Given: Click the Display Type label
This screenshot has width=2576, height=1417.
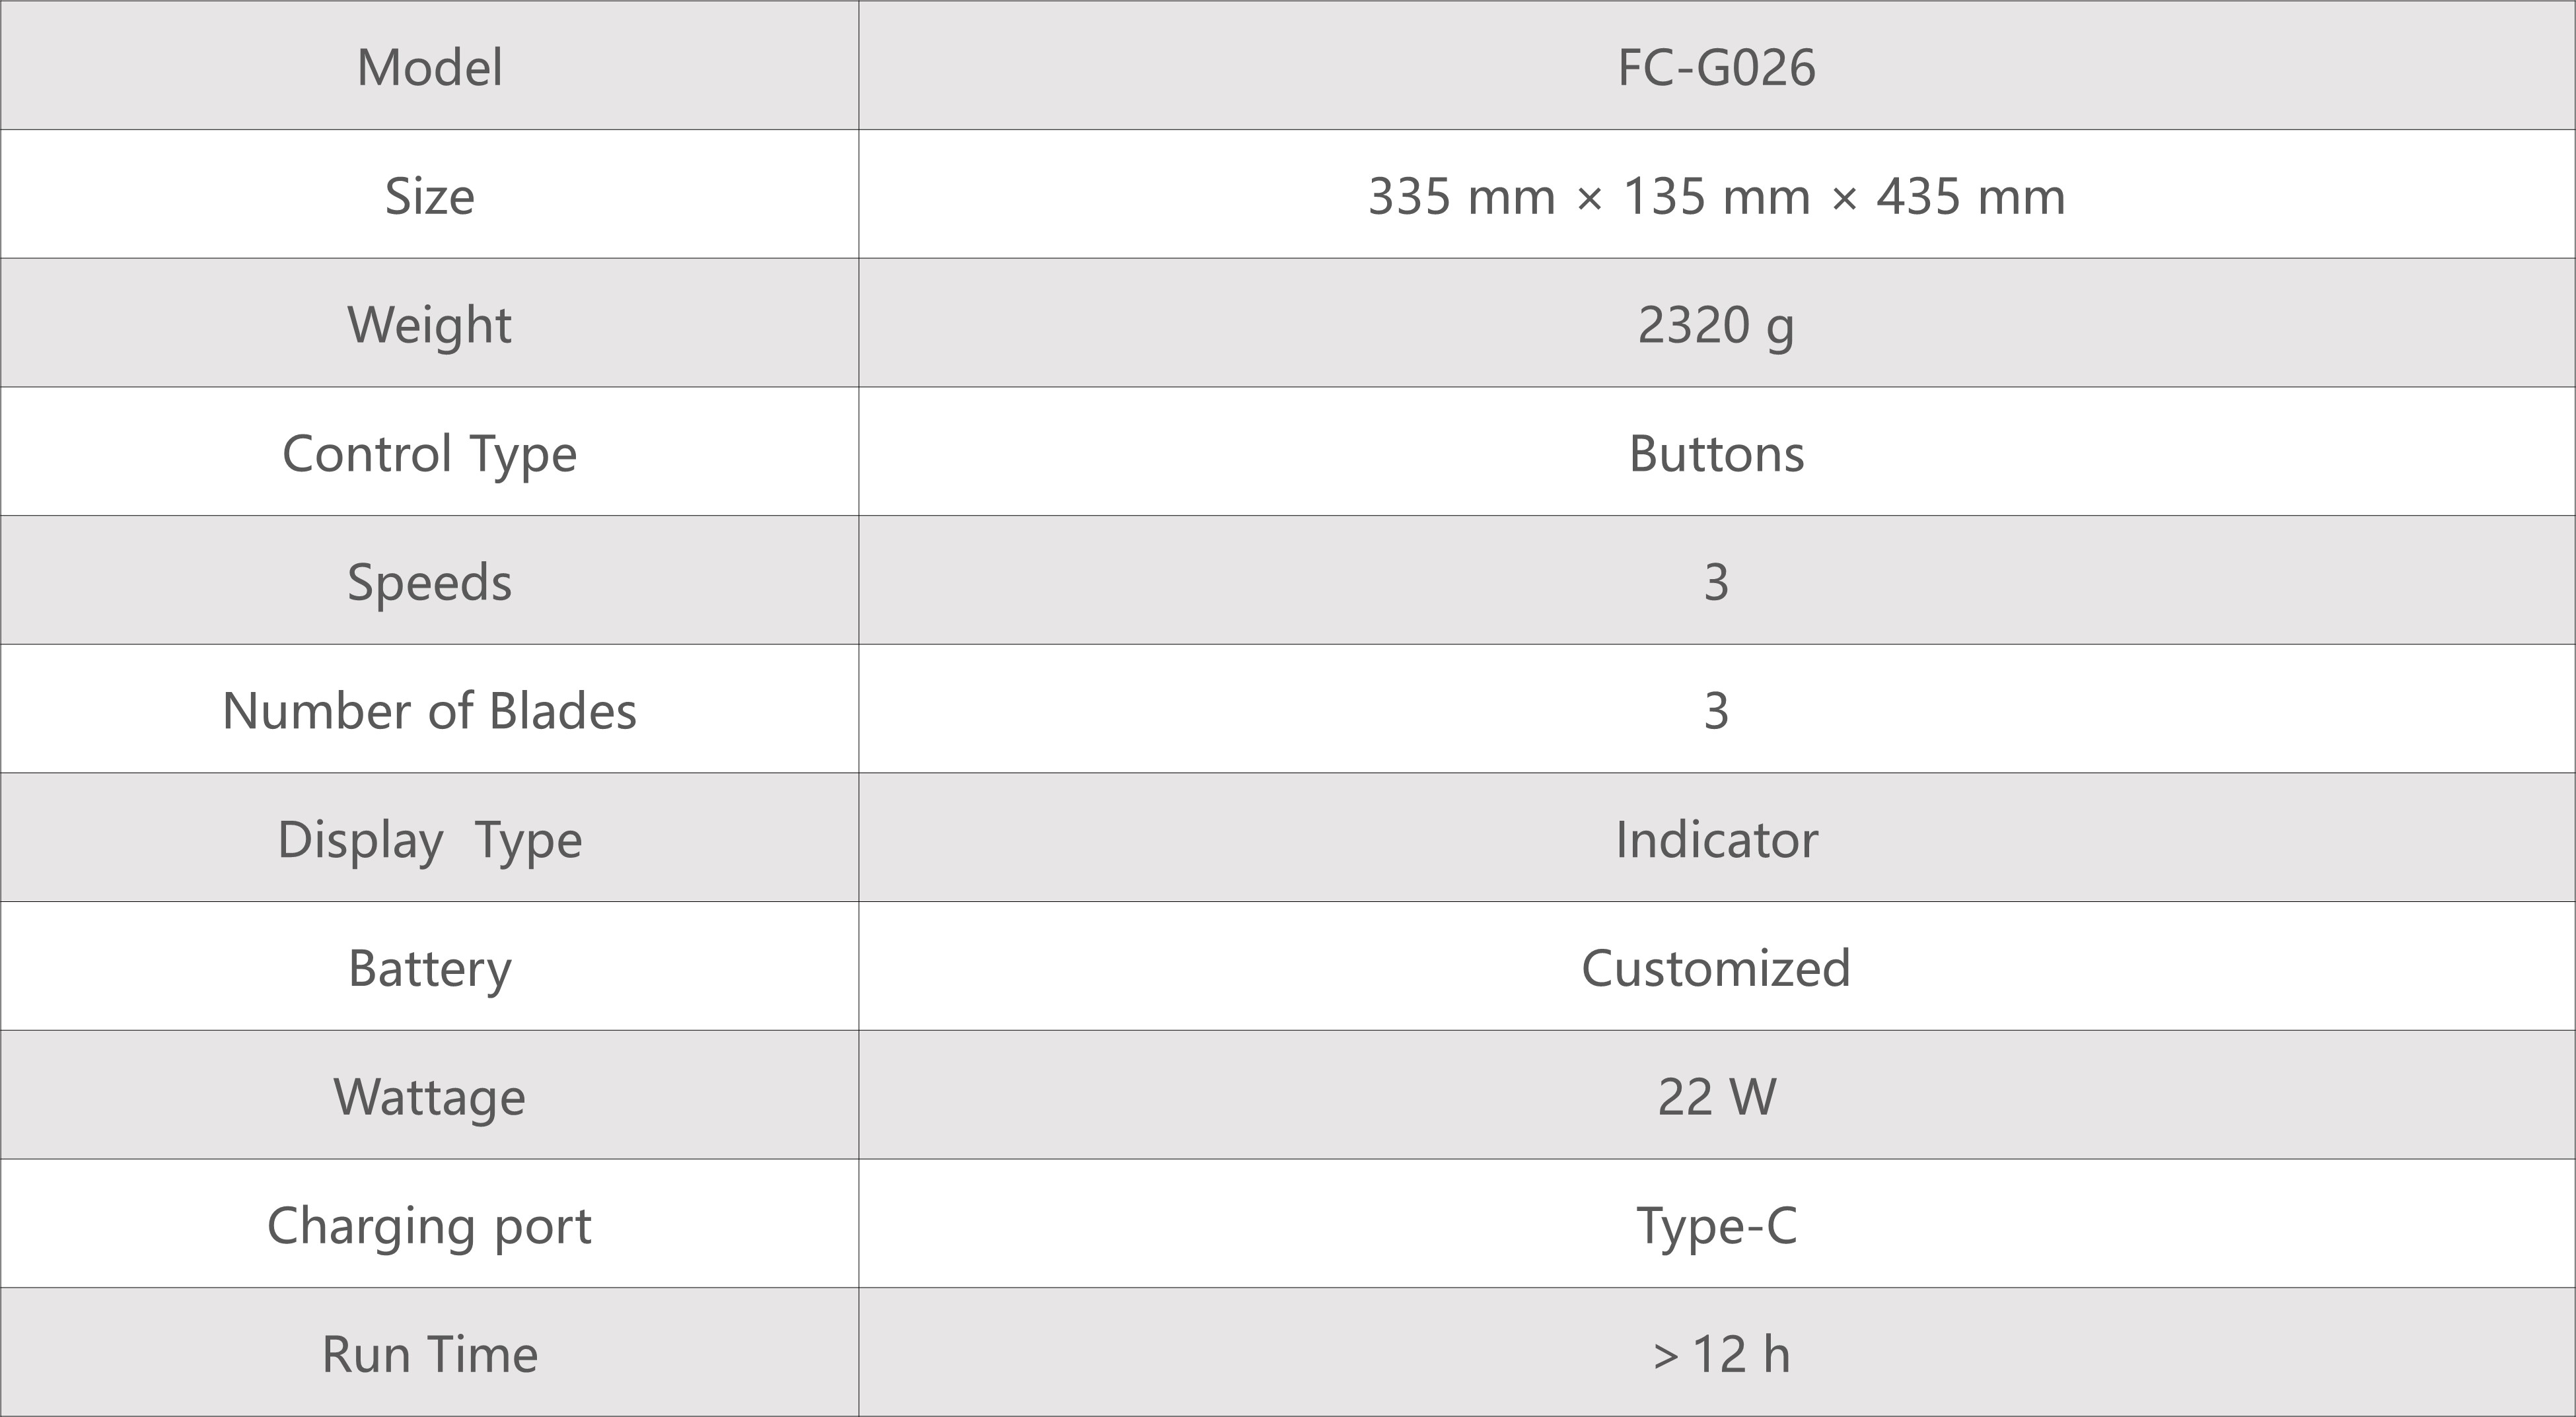Looking at the screenshot, I should 430,840.
